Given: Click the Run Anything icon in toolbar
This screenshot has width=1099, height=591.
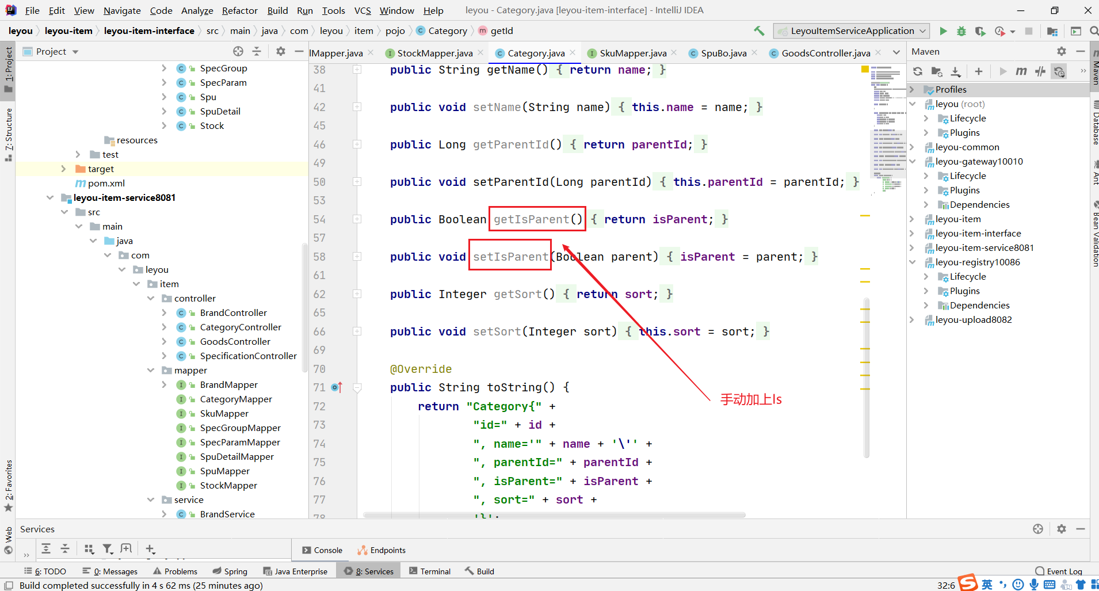Looking at the screenshot, I should pyautogui.click(x=1076, y=31).
